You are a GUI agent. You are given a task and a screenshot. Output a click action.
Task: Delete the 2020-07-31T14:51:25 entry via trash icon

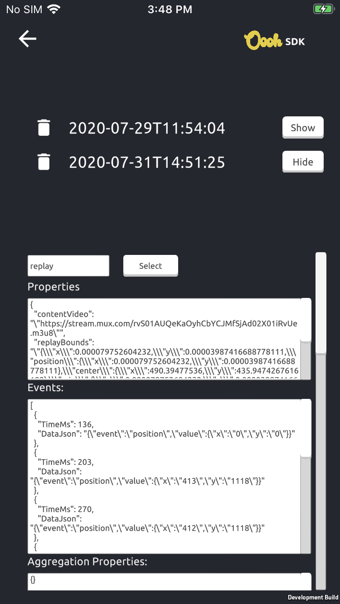tap(44, 162)
